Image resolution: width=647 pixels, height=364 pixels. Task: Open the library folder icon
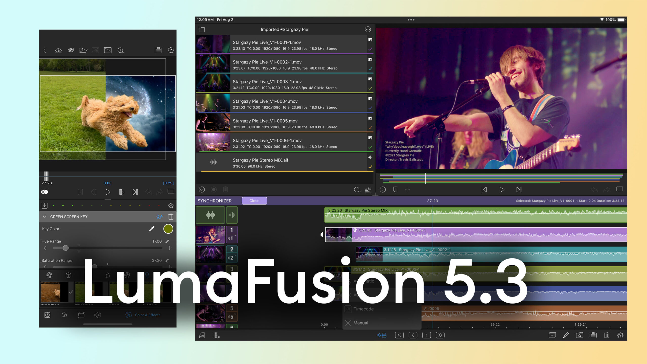pos(202,30)
